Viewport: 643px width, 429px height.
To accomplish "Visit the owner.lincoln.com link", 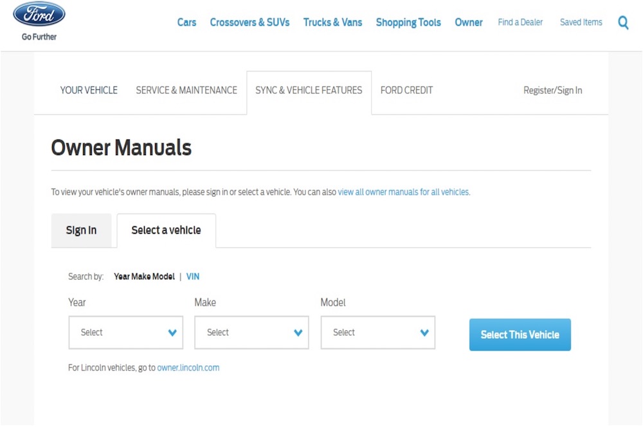I will coord(188,367).
